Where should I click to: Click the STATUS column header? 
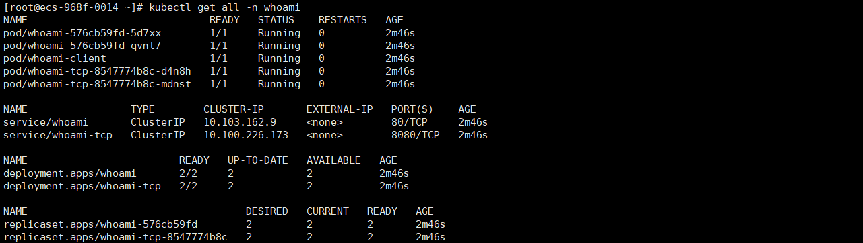click(276, 20)
